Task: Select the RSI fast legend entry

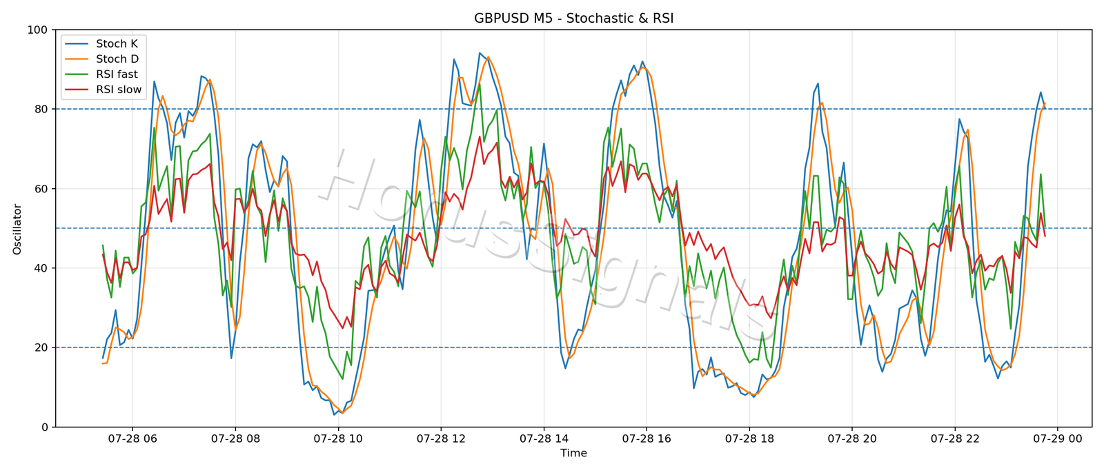Action: (x=102, y=74)
